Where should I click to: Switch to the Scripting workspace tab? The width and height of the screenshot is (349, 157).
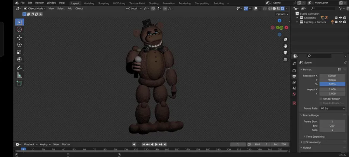(218, 3)
